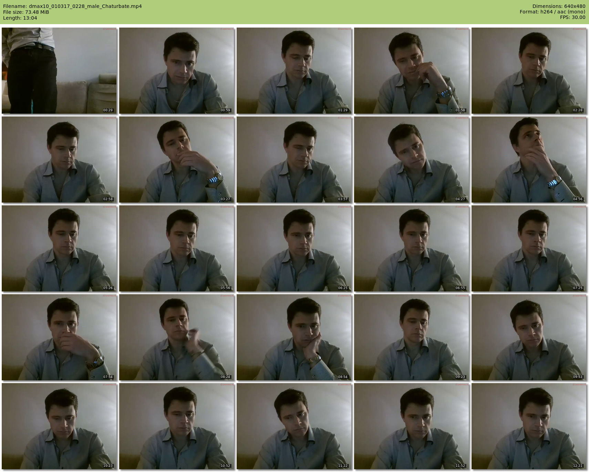Open the final frame at 12:21
This screenshot has width=589, height=472.
529,426
